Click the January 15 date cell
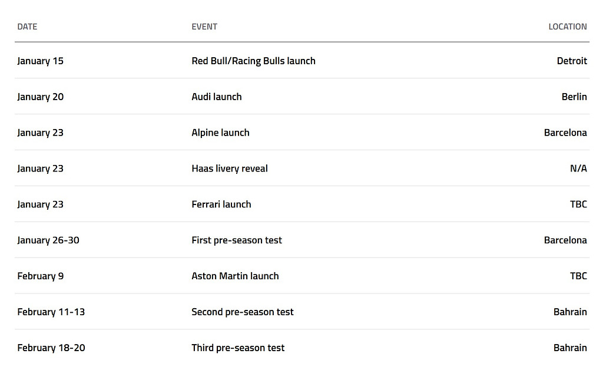 pos(40,61)
